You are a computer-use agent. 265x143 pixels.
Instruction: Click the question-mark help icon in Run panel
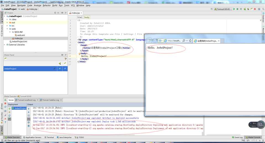pyautogui.click(x=6, y=122)
